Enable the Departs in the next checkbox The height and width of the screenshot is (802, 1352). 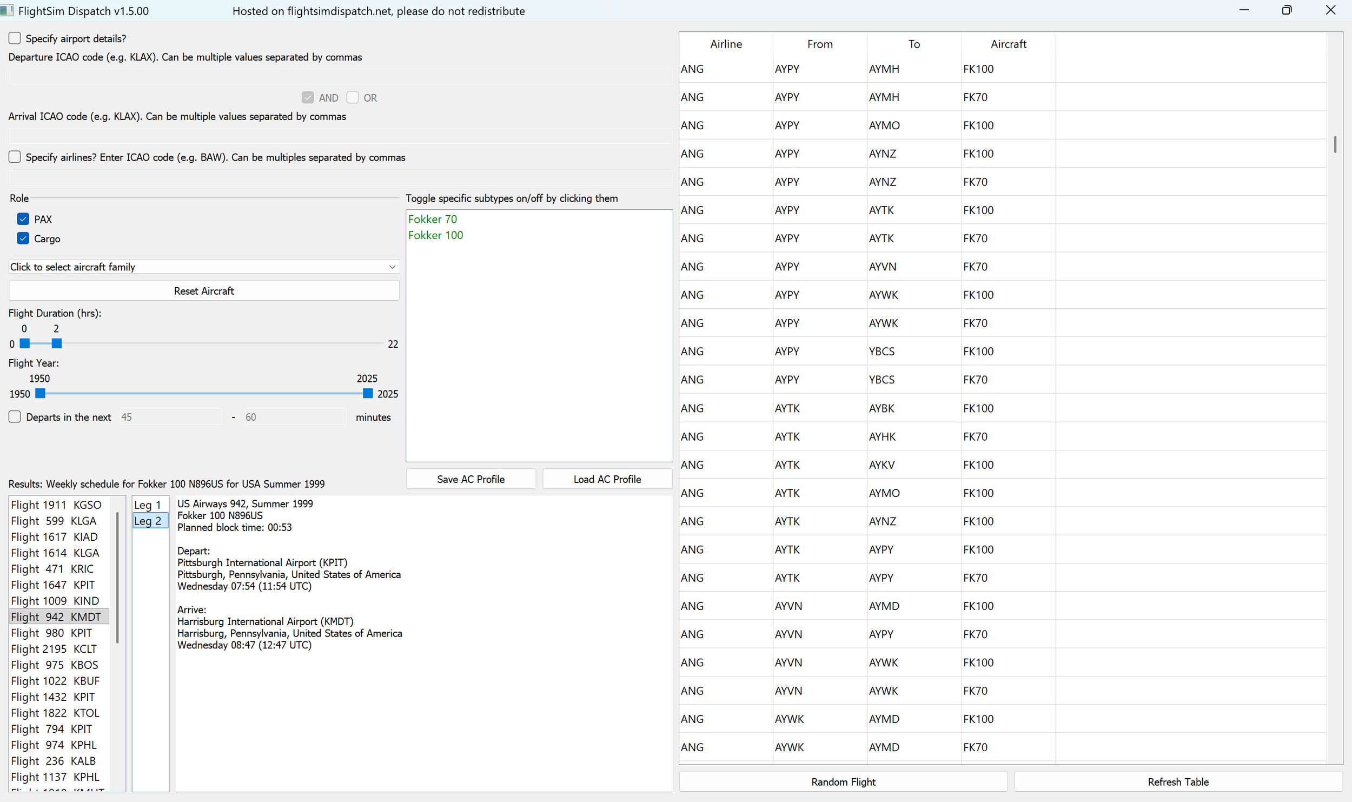tap(15, 417)
